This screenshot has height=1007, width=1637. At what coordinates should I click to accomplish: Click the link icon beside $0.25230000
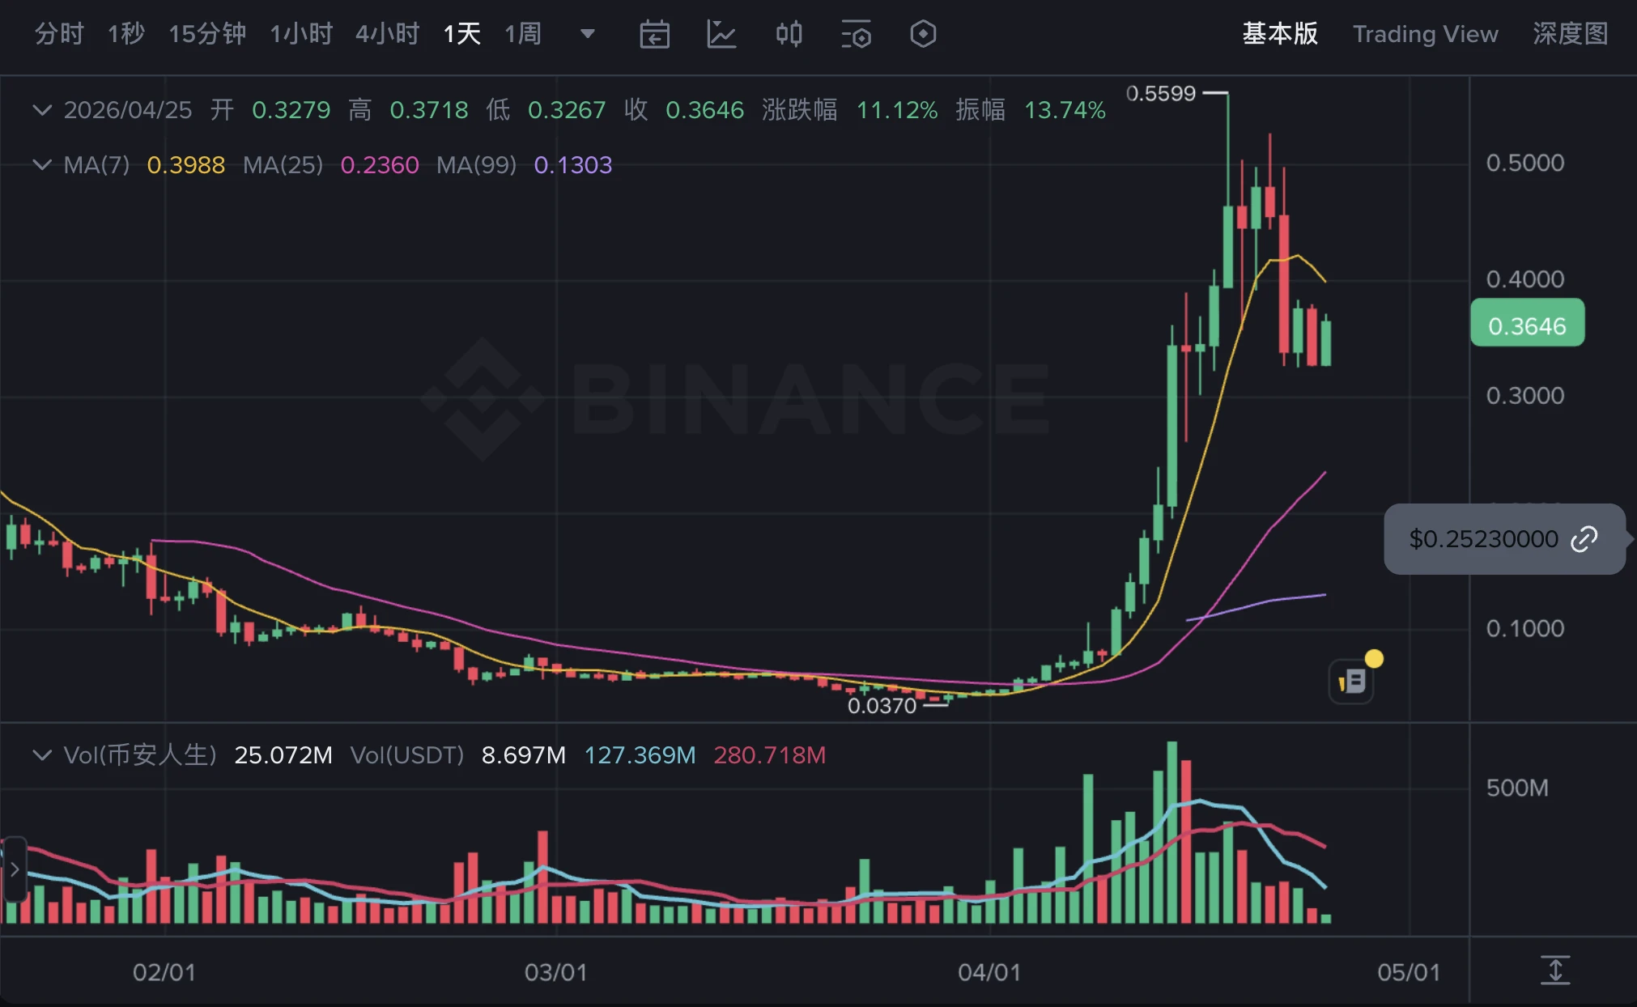pos(1583,539)
